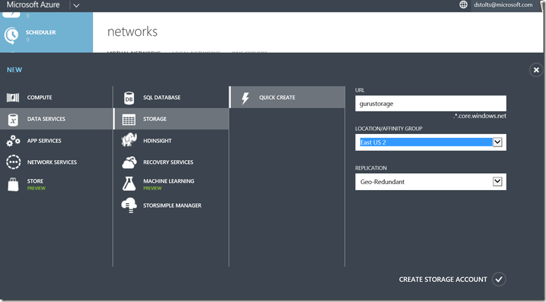Choose STORAGE from data services

pos(172,119)
